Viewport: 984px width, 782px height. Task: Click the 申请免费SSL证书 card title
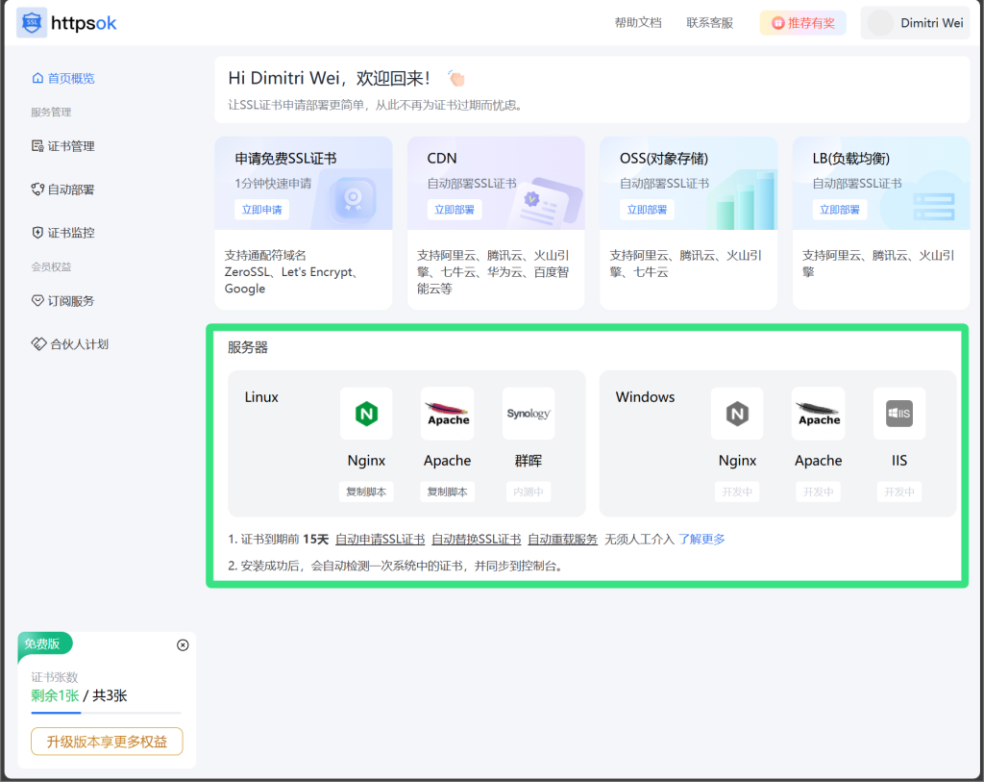point(286,159)
